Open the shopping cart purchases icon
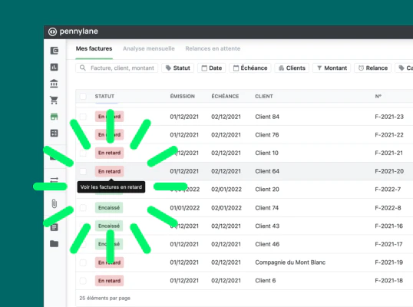This screenshot has height=307, width=413. click(x=54, y=100)
